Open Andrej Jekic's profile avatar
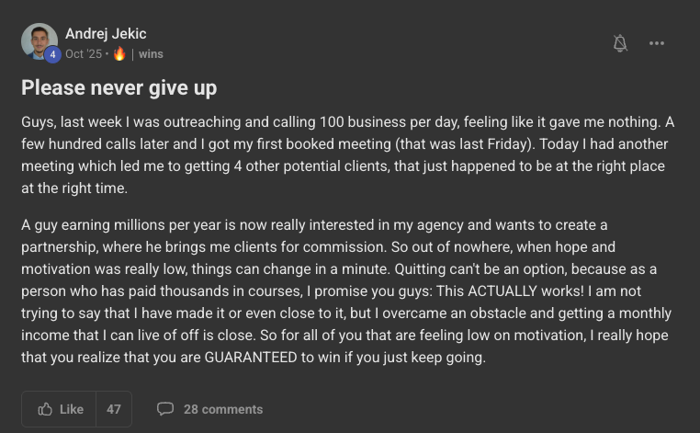Screen dimensions: 700x433 39,40
